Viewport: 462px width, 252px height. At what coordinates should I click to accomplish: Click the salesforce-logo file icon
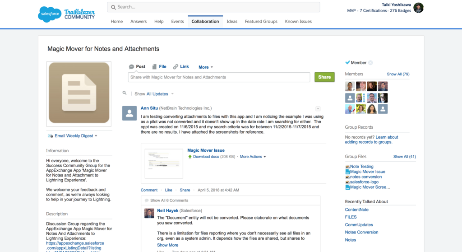[x=347, y=182]
